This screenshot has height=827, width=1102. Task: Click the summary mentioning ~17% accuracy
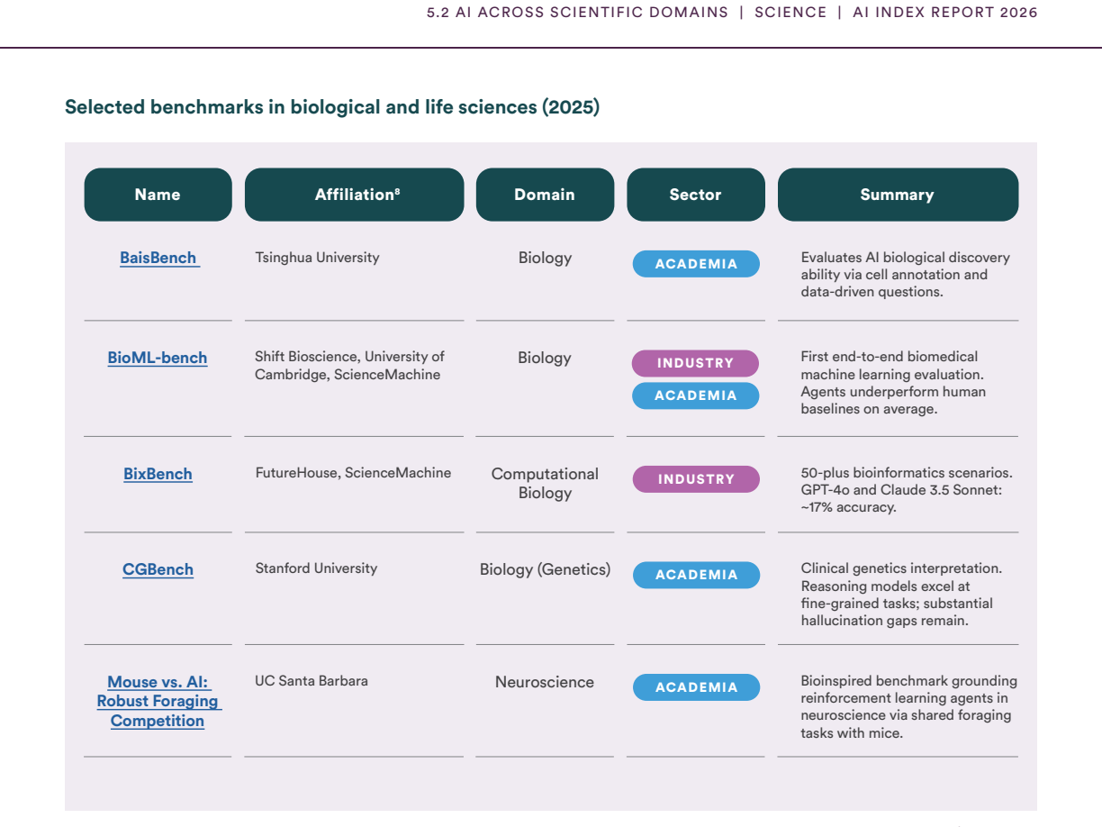point(907,490)
